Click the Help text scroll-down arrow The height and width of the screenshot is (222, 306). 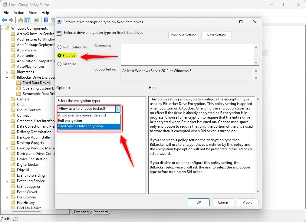[x=258, y=191]
